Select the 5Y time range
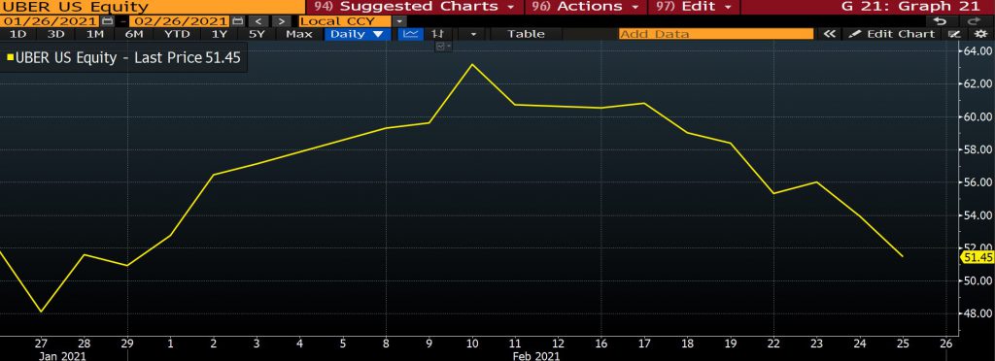Image resolution: width=995 pixels, height=361 pixels. (x=257, y=34)
